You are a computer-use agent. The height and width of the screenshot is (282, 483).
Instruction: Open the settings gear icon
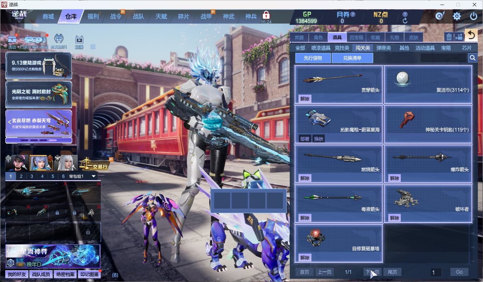pos(457,16)
